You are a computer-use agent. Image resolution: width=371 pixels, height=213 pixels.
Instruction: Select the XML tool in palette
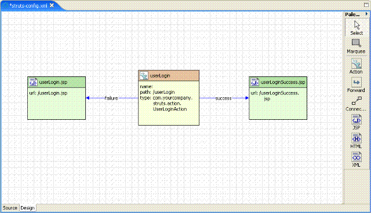(357, 160)
